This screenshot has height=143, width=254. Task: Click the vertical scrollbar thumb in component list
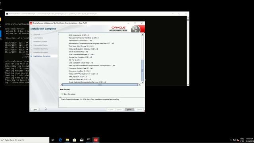(x=142, y=70)
